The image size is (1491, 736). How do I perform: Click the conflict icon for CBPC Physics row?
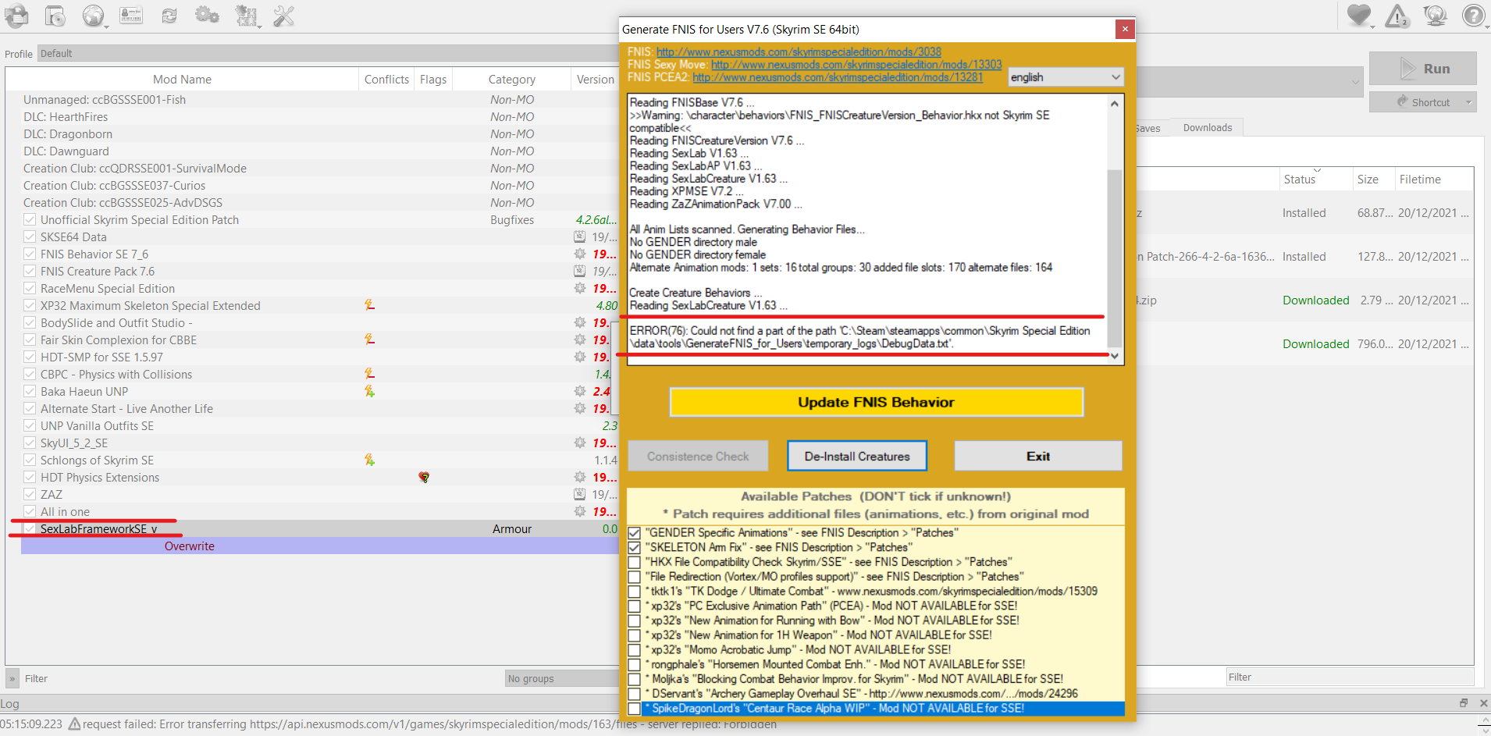[x=369, y=374]
